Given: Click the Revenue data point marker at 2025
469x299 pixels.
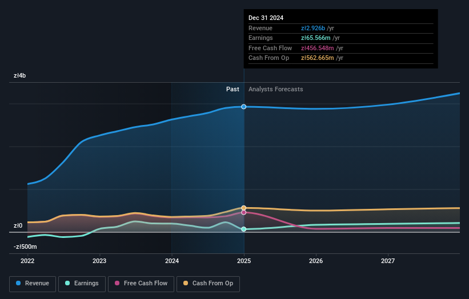Looking at the screenshot, I should pyautogui.click(x=244, y=107).
